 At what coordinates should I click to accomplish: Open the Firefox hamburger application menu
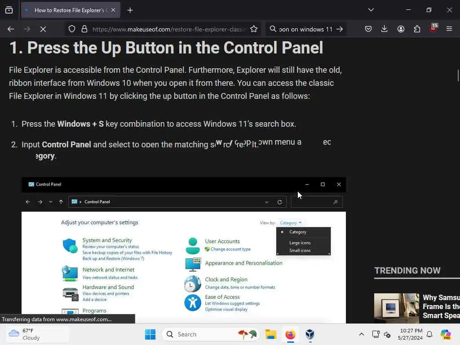coord(449,29)
